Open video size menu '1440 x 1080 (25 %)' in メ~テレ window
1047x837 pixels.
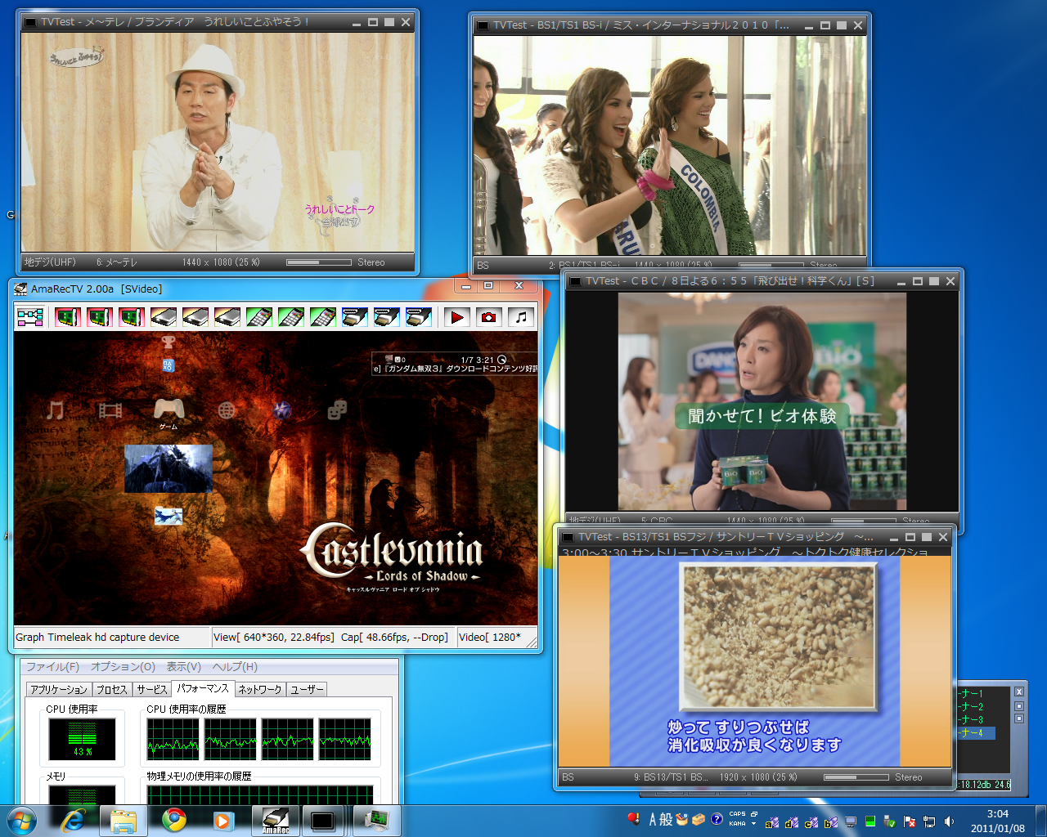tap(221, 262)
